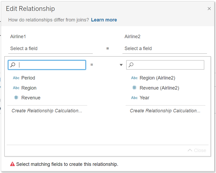Click the Abc icon beside Period

point(16,78)
